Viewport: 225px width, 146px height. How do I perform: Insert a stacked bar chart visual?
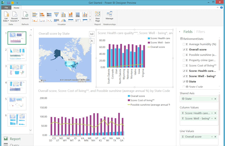coord(42,15)
